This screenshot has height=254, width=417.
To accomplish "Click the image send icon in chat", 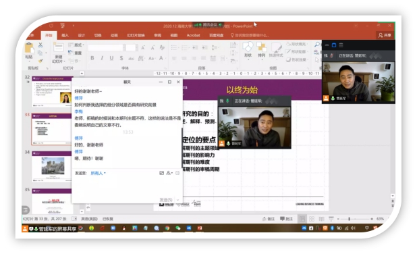I will click(x=161, y=173).
